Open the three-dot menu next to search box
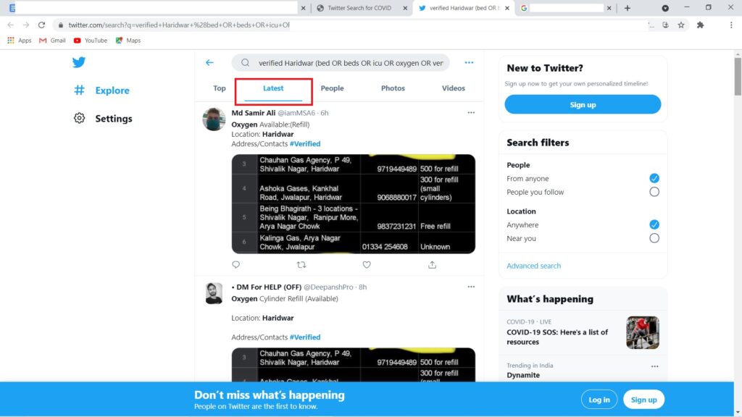This screenshot has height=417, width=742. [469, 62]
